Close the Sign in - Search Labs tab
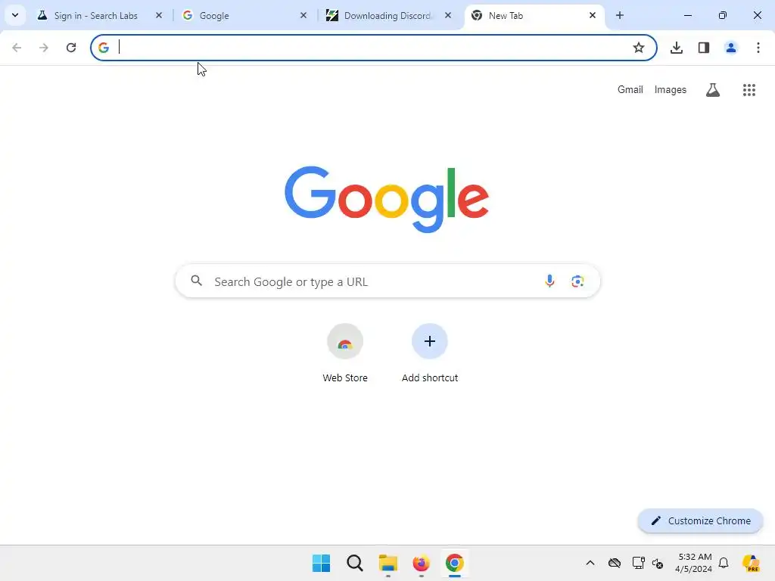Image resolution: width=775 pixels, height=581 pixels. (x=159, y=16)
